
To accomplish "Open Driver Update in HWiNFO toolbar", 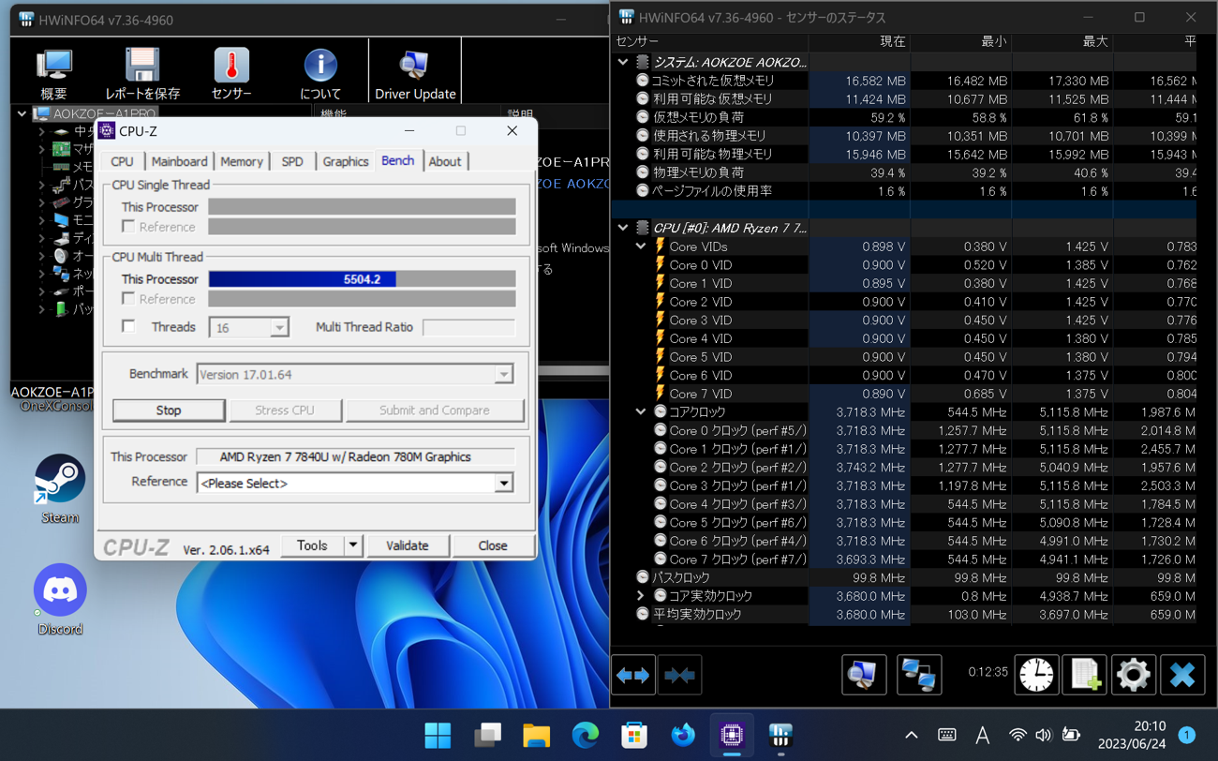I will coord(415,73).
